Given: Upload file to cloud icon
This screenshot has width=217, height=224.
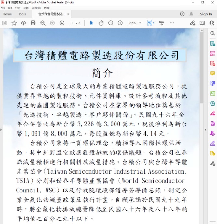Looking at the screenshot, I should pyautogui.click(x=23, y=23).
